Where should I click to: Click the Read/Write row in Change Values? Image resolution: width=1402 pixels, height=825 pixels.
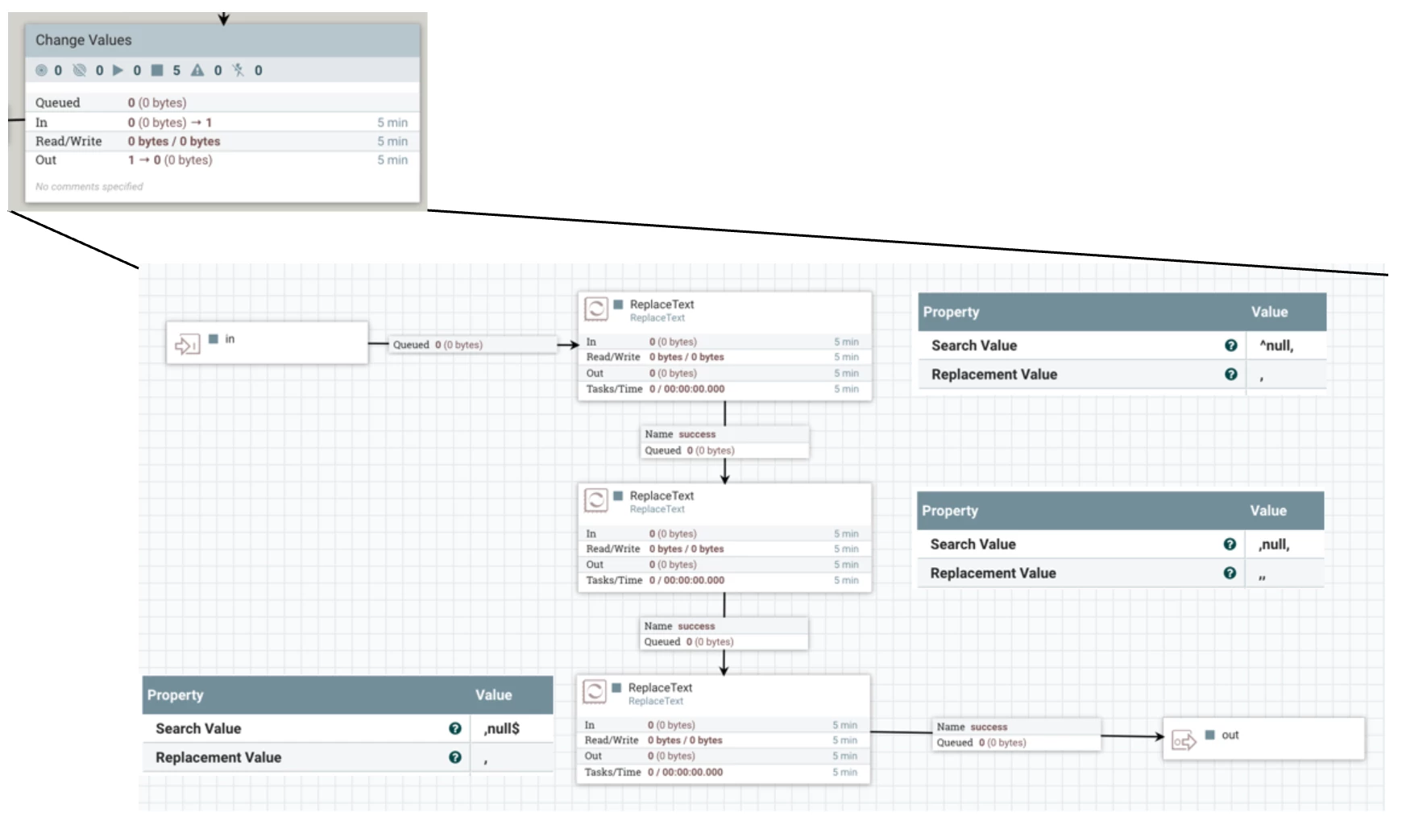(222, 141)
